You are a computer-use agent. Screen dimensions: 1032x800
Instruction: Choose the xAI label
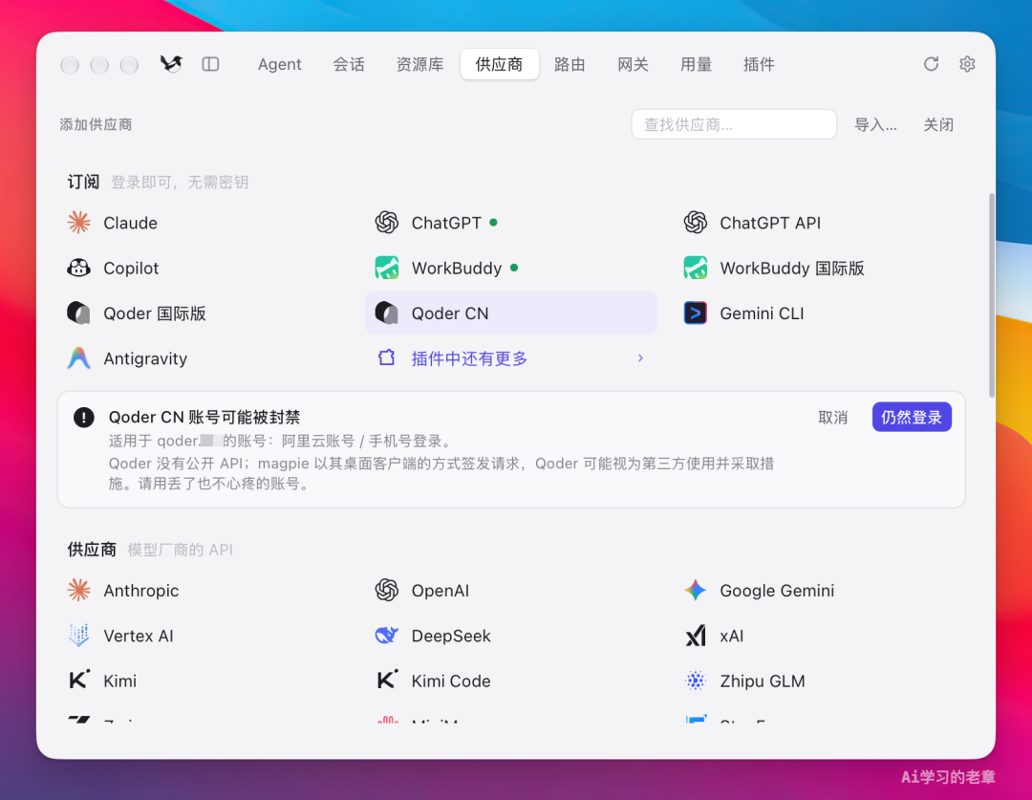[x=731, y=636]
